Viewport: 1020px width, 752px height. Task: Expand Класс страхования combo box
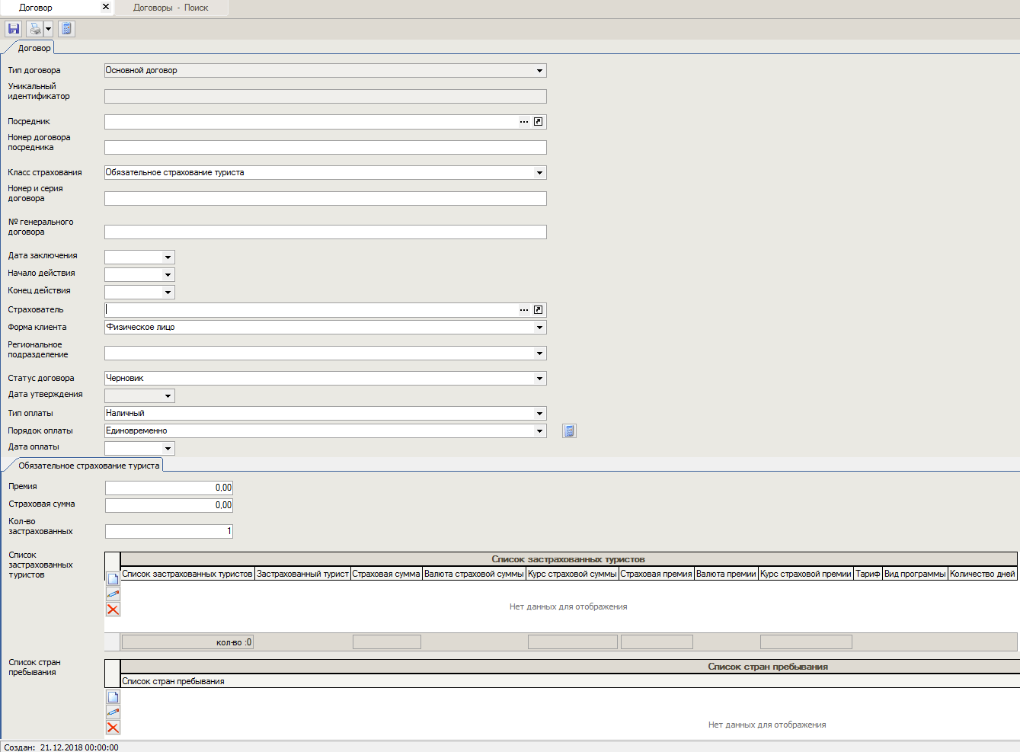[x=539, y=173]
